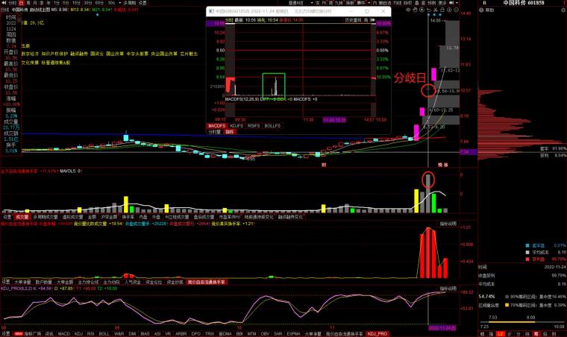Viewport: 567px width, 337px height.
Task: Select EXPMA in the bottom indicator bar
Action: click(293, 334)
